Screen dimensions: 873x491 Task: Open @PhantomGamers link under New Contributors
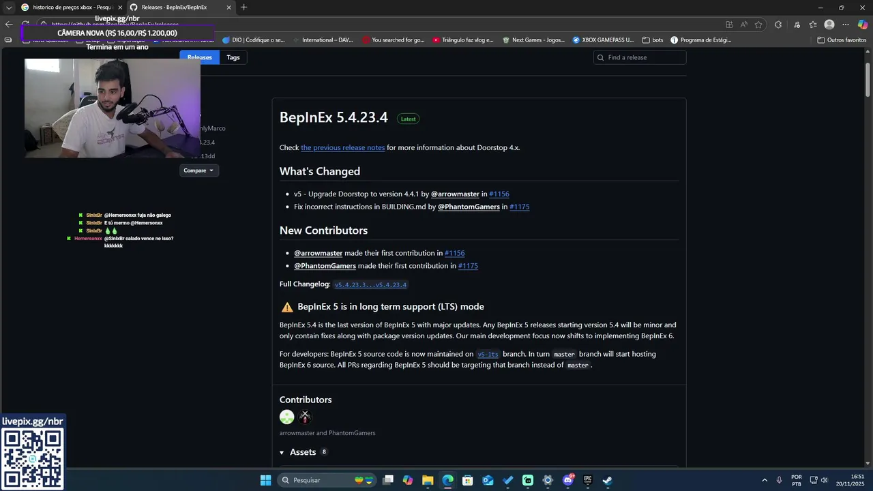(x=325, y=266)
